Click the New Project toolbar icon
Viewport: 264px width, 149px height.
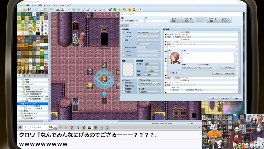pyautogui.click(x=20, y=9)
